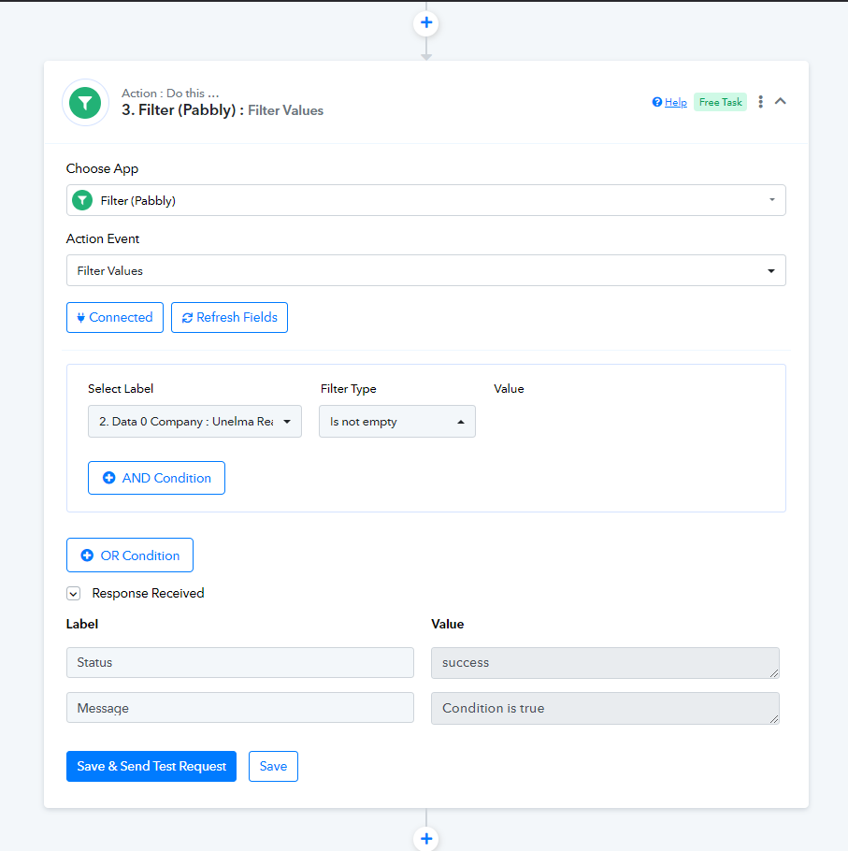Open the Action Event dropdown
This screenshot has width=848, height=851.
(x=426, y=270)
